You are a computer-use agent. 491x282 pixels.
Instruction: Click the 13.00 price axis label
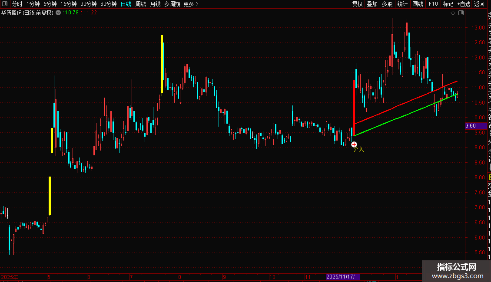478,27
